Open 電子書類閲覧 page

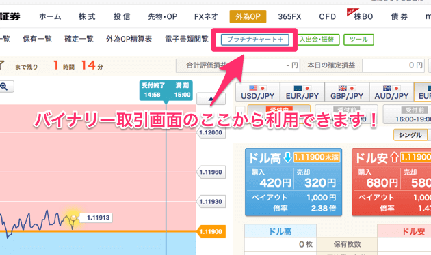tap(187, 39)
